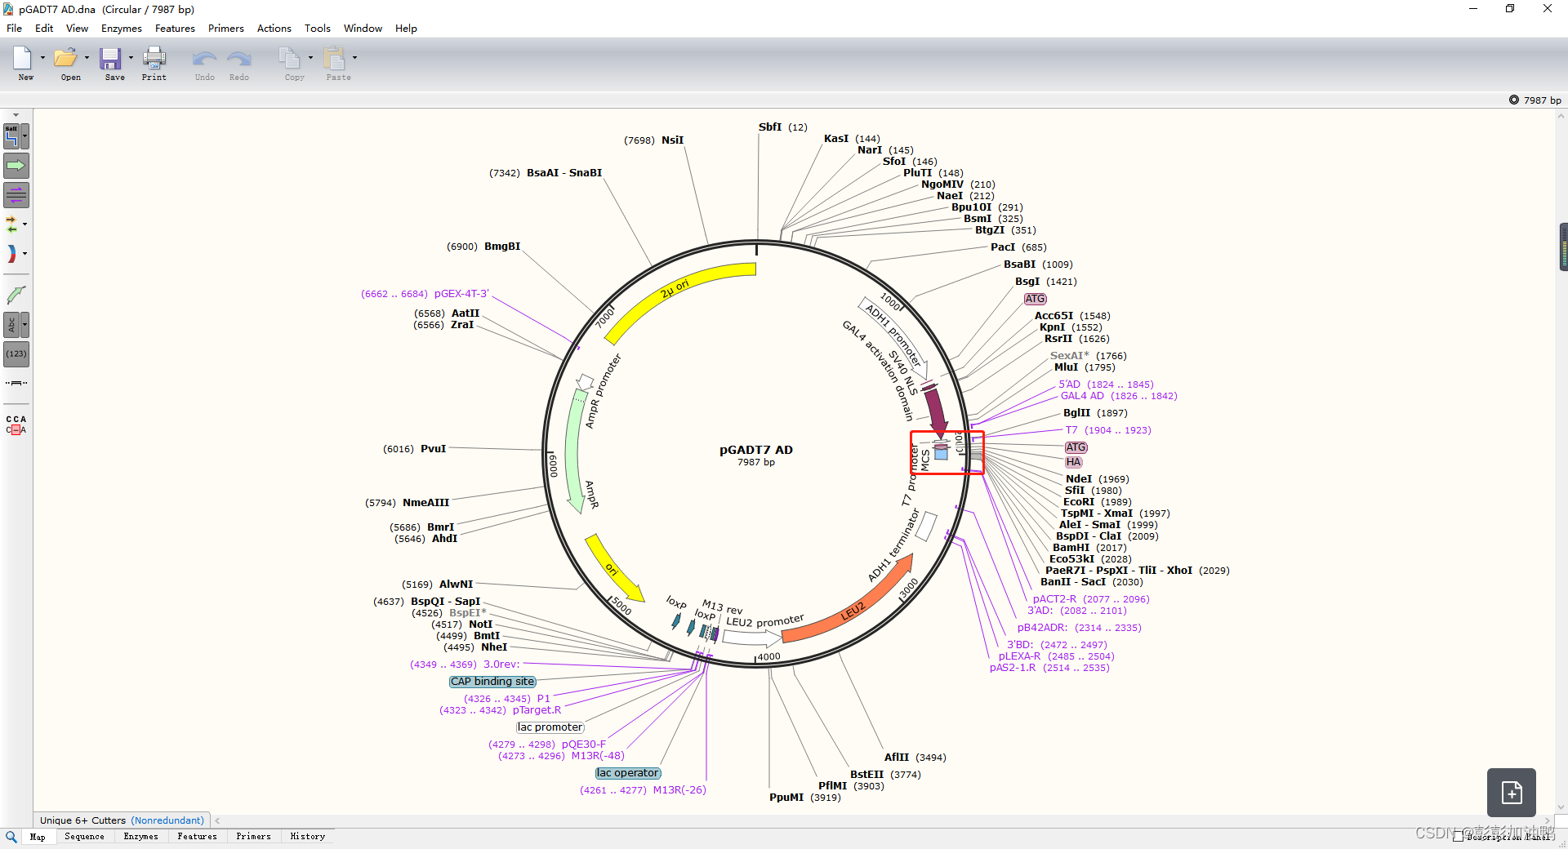Open a file via folder icon
Screen dimensions: 1568x849
point(65,59)
